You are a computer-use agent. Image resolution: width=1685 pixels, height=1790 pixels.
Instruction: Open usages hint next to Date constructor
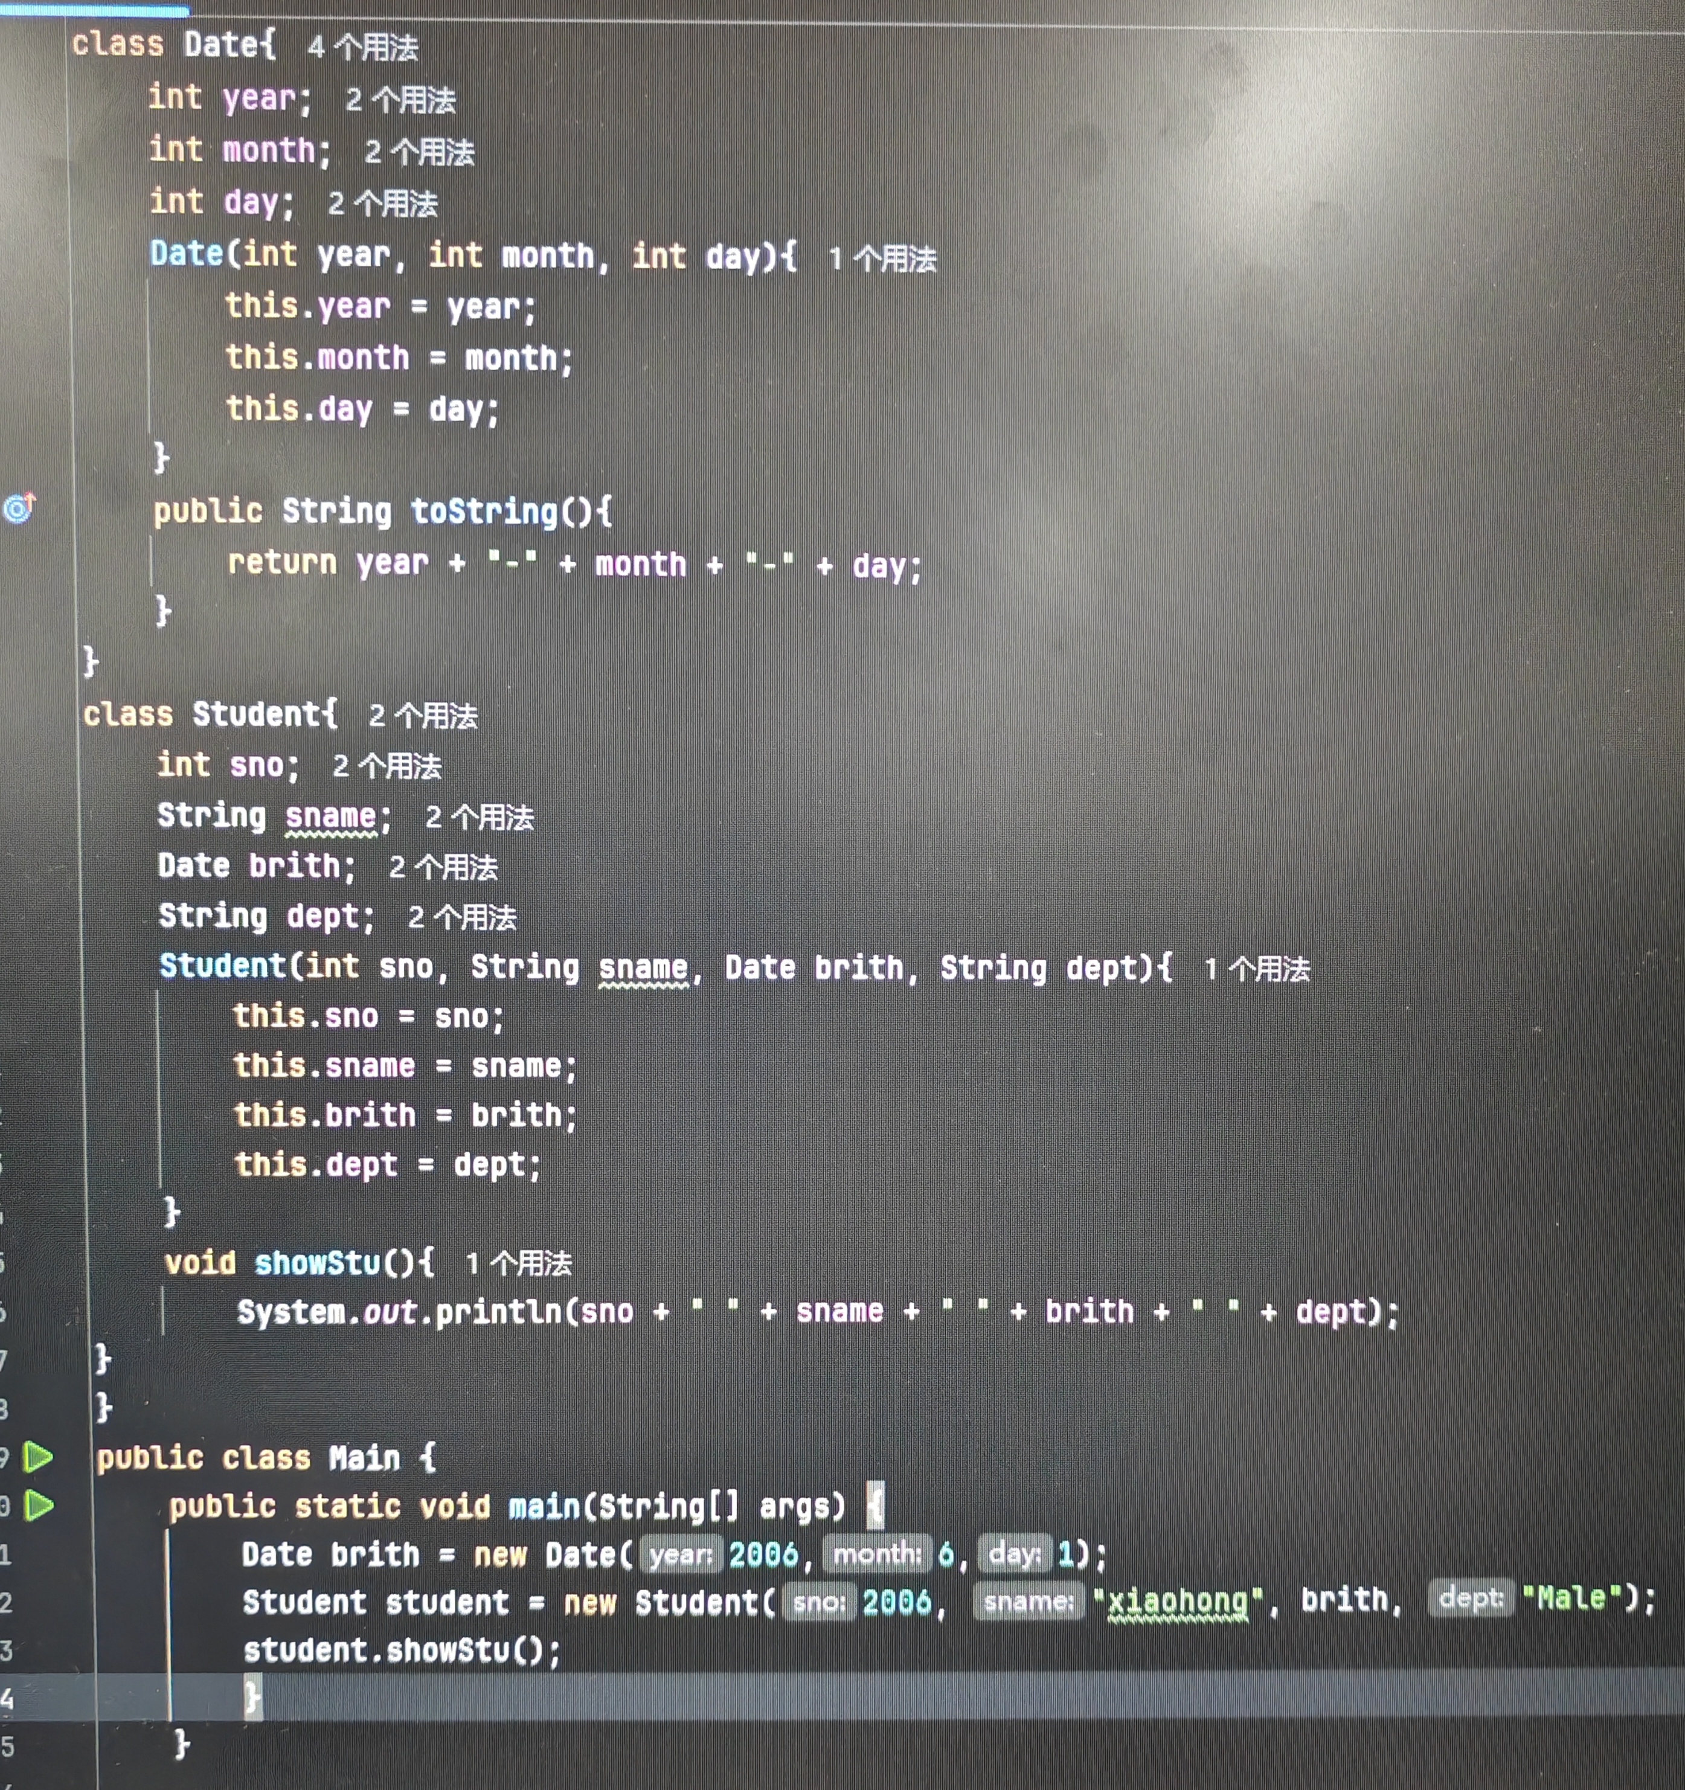coord(882,259)
